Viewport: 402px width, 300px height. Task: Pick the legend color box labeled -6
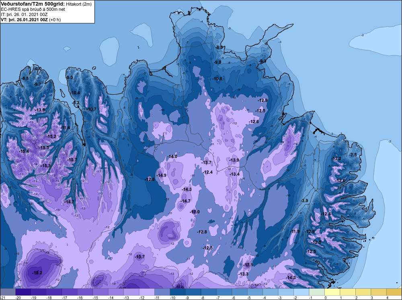tap(240, 292)
